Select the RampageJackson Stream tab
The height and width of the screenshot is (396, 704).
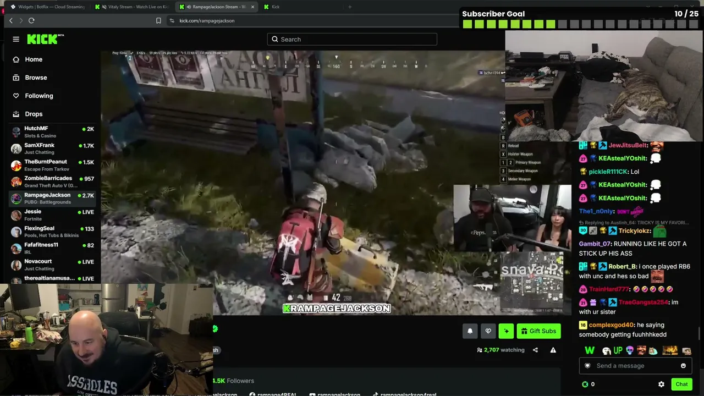point(218,7)
